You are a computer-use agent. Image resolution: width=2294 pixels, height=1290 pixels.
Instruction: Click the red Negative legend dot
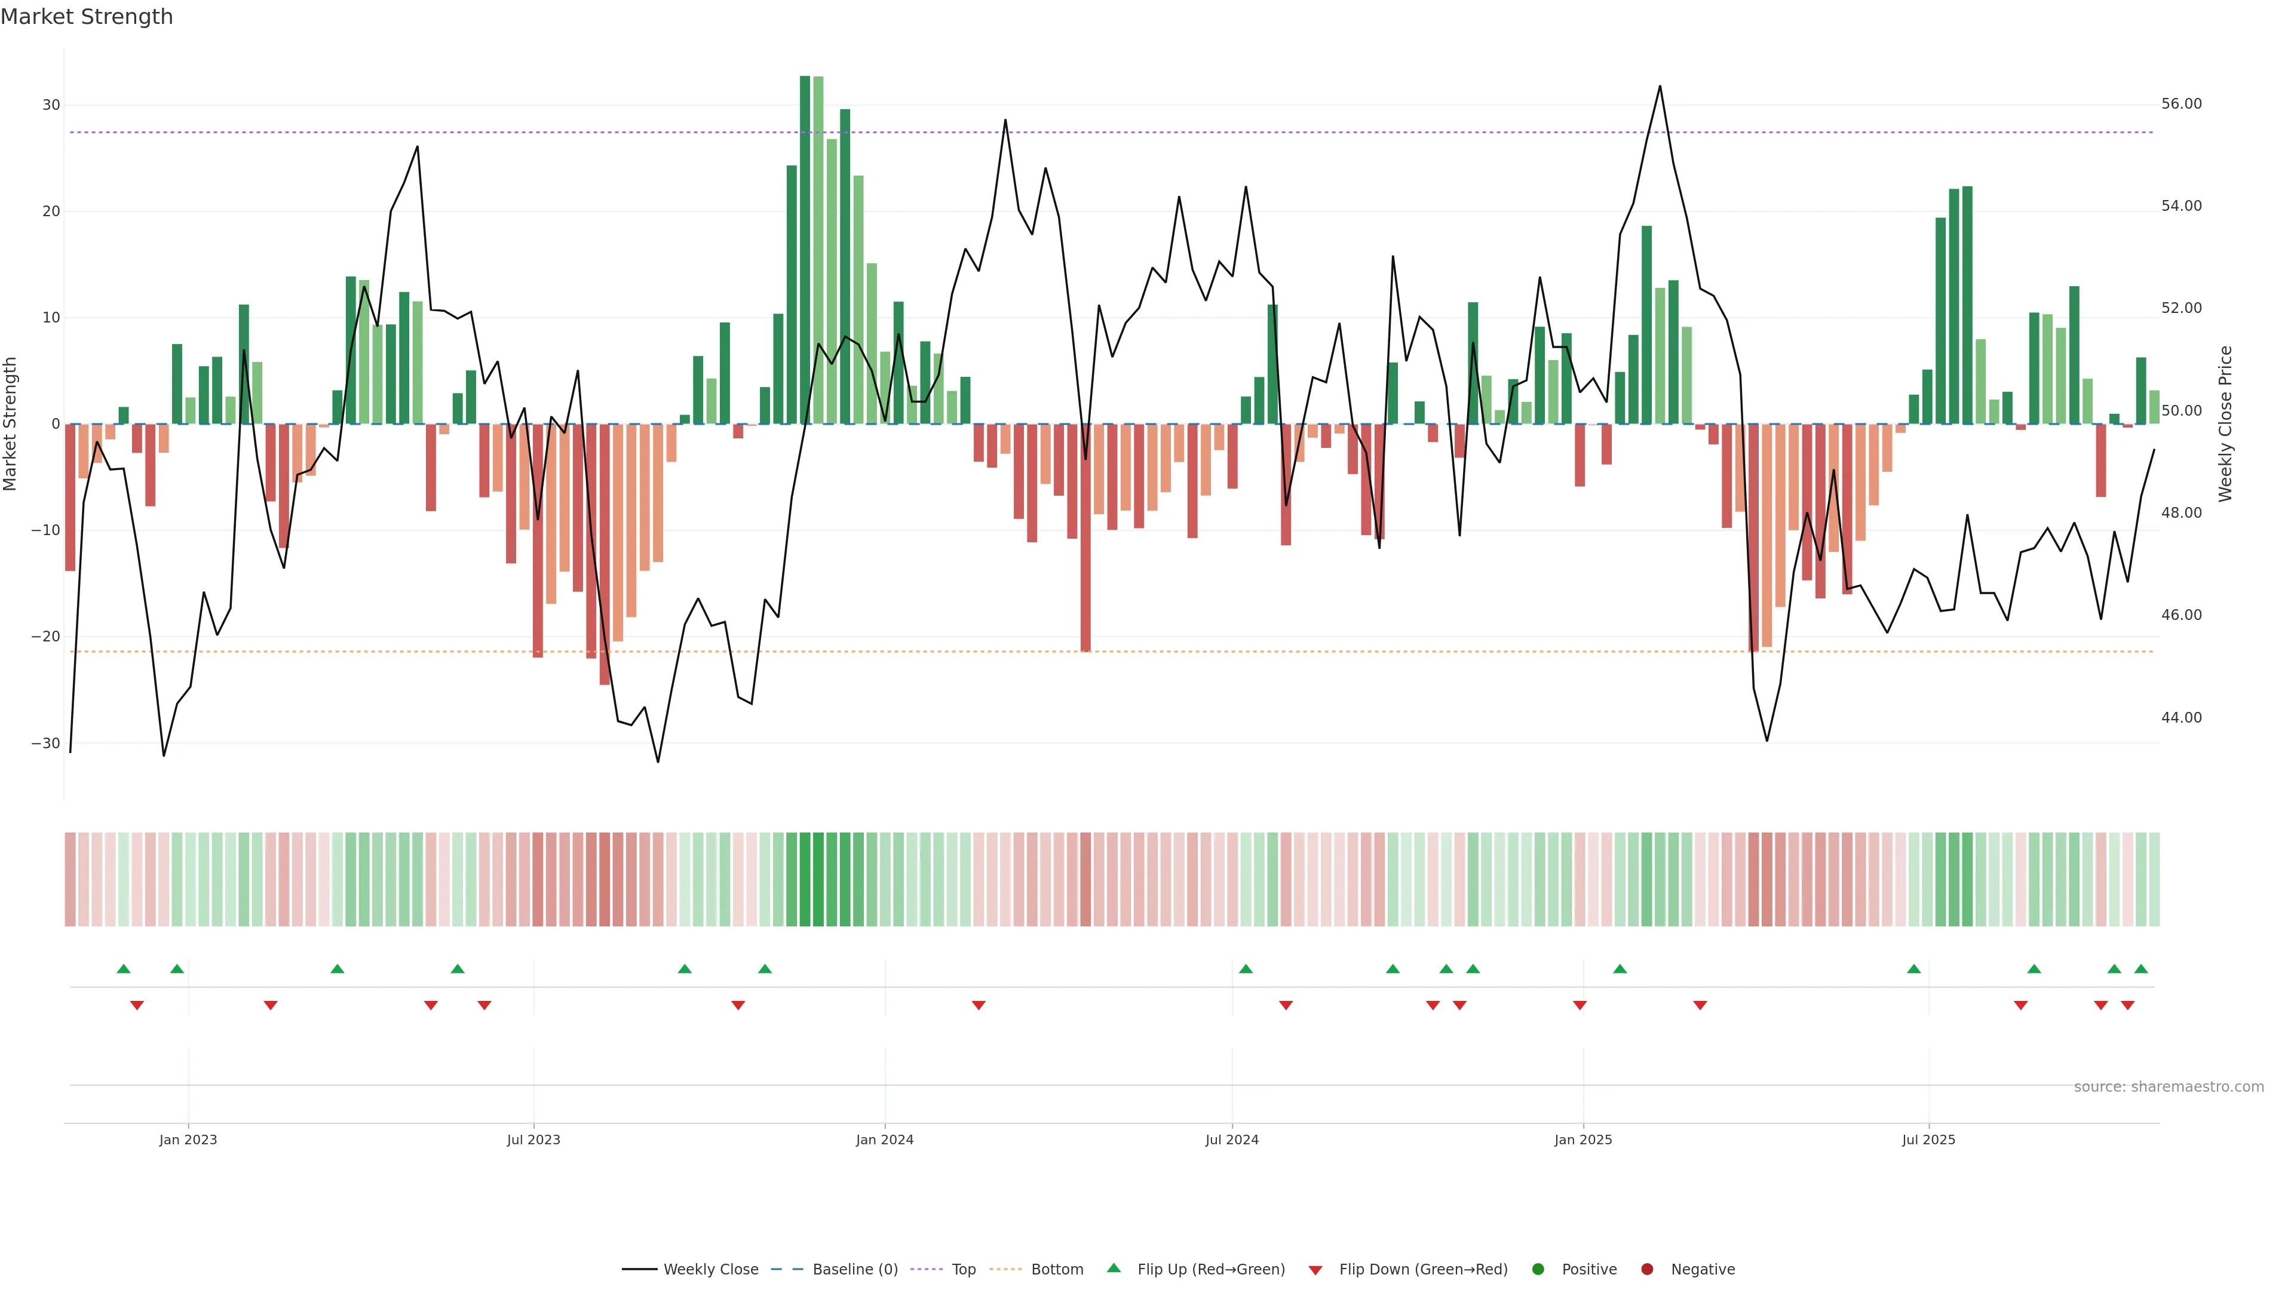click(x=1646, y=1270)
